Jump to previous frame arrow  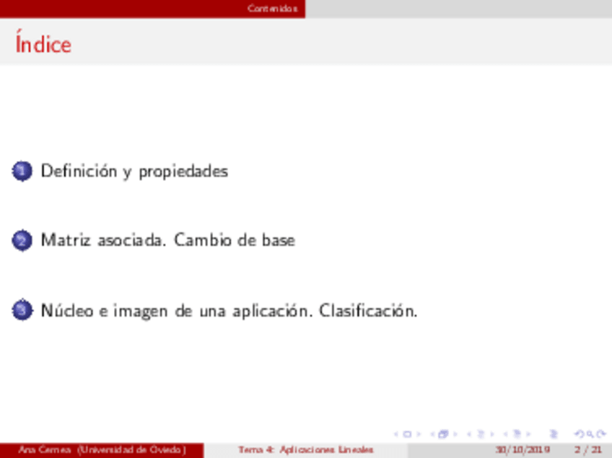pos(432,434)
